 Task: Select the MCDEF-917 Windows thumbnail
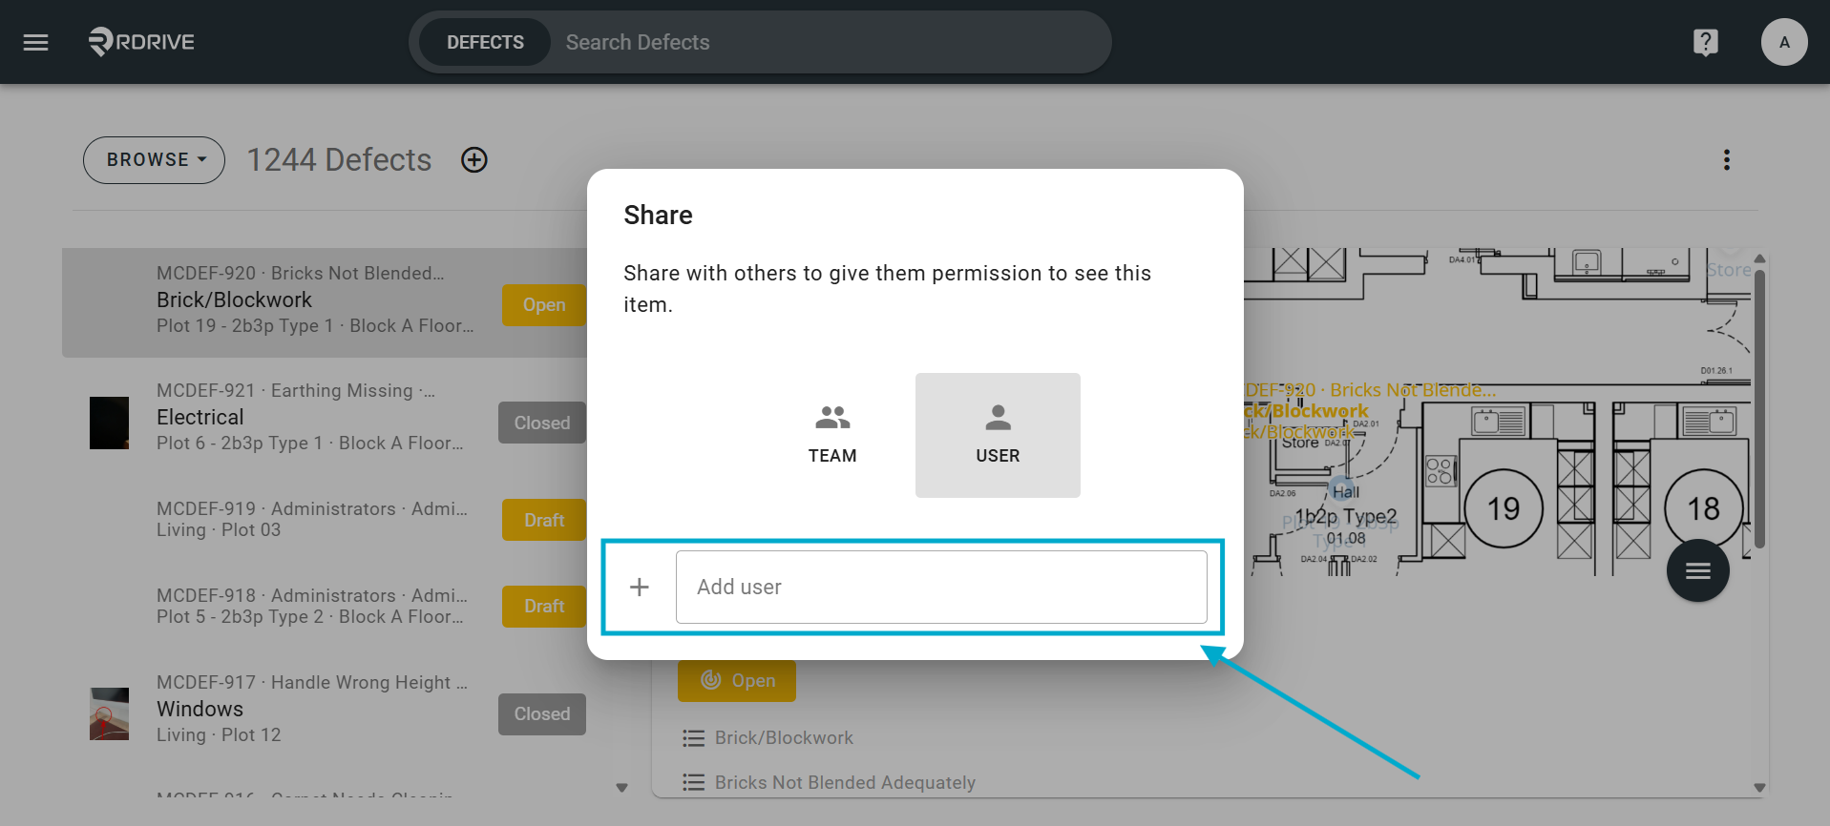(109, 714)
